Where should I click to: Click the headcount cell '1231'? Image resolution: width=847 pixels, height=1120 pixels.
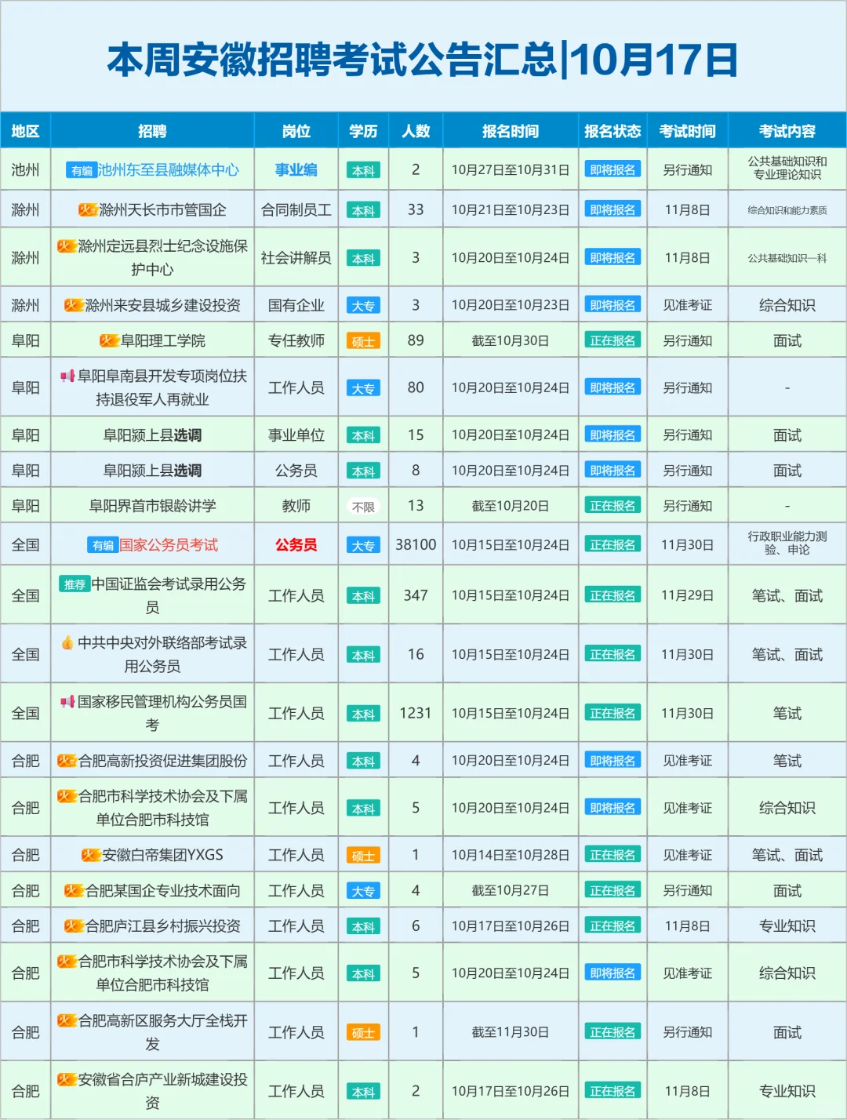click(416, 713)
